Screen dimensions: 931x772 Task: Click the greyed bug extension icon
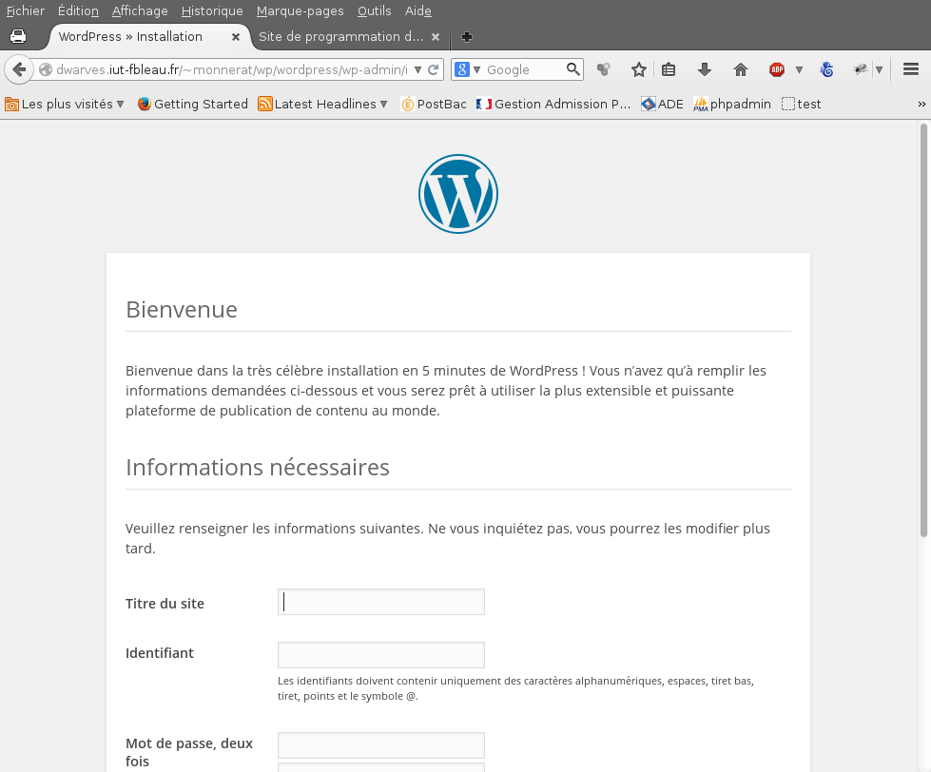(861, 69)
